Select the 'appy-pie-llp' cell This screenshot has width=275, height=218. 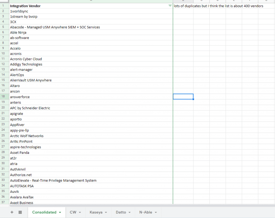coord(91,130)
